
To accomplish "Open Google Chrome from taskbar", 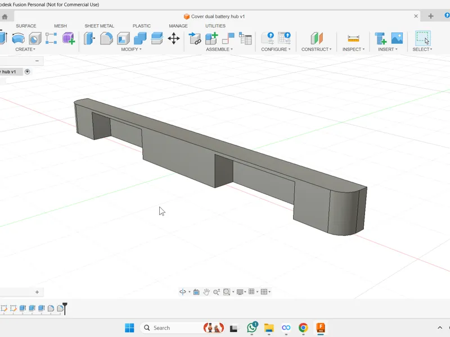I will (303, 327).
